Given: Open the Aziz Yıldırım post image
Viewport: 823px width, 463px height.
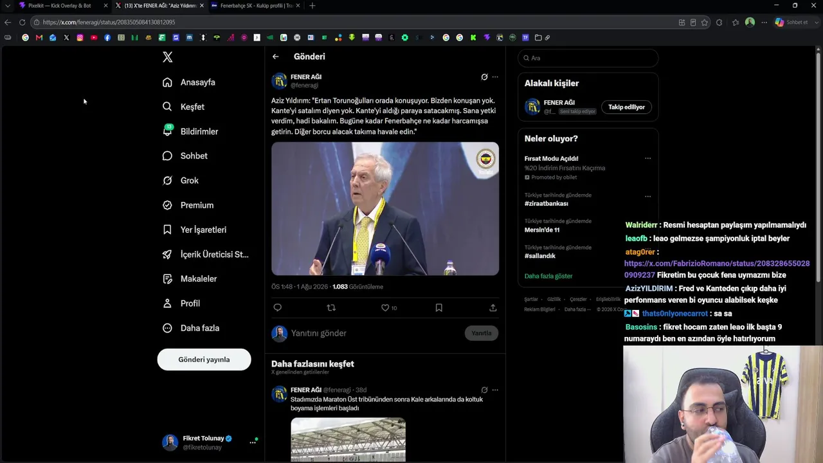Looking at the screenshot, I should pyautogui.click(x=385, y=209).
